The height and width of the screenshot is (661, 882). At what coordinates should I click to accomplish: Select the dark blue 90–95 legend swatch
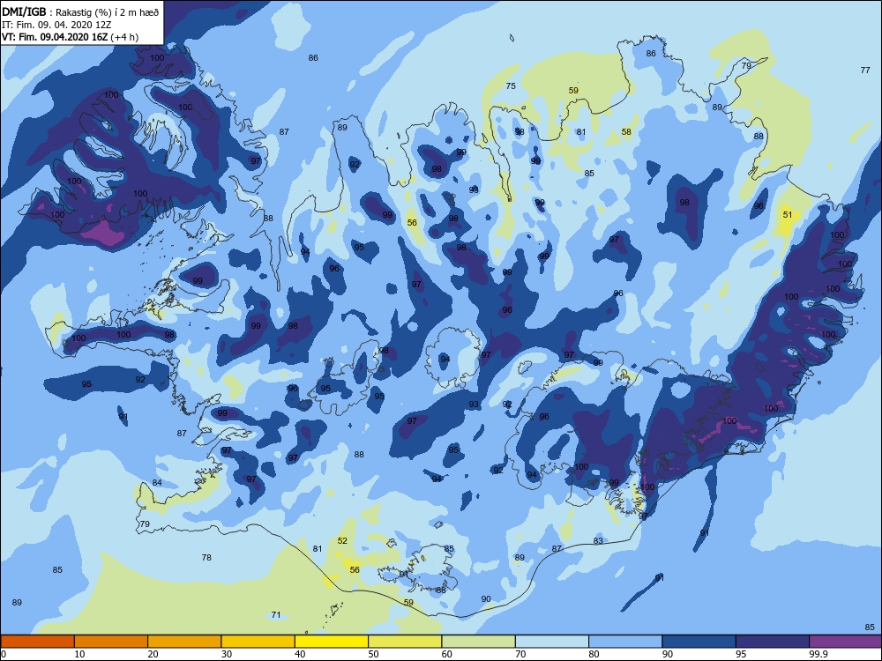point(699,642)
